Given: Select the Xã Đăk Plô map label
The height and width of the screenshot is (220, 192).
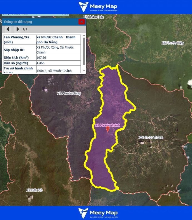Looking at the screenshot, I should [x=34, y=190].
